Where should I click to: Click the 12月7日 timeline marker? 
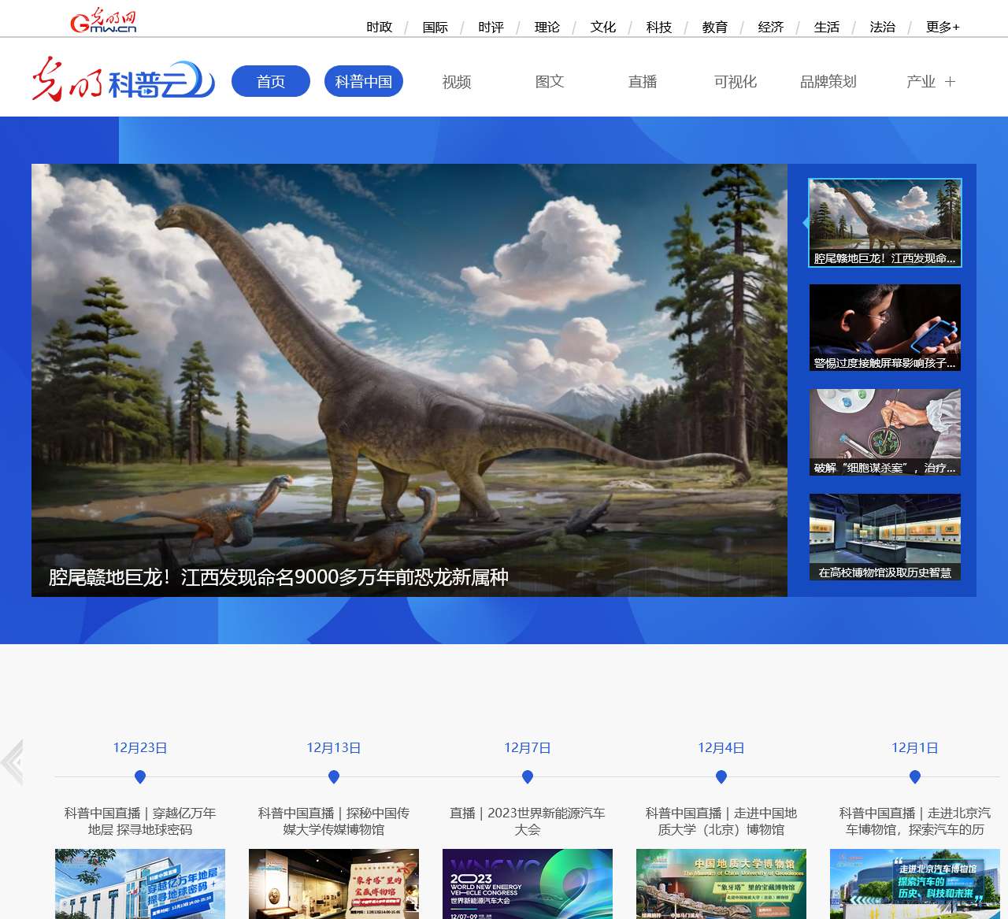click(x=528, y=777)
